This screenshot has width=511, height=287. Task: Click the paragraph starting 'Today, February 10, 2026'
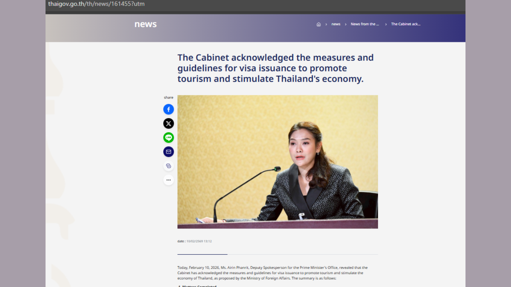pos(272,273)
